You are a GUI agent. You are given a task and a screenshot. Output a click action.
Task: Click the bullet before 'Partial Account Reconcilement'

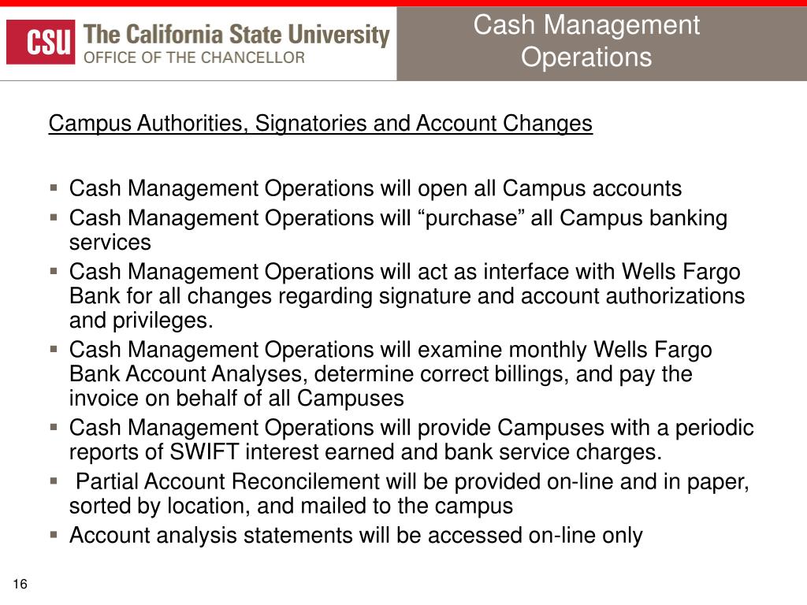coord(54,481)
